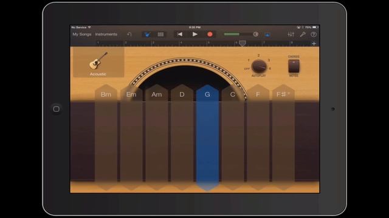Viewport: 389px width, 218px height.
Task: Open the Acoustic guitar selector
Action: pyautogui.click(x=98, y=63)
